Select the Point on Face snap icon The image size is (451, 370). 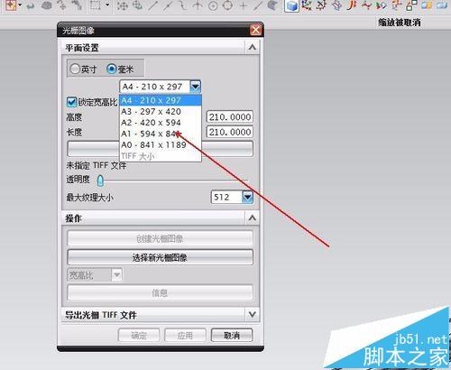pos(272,5)
